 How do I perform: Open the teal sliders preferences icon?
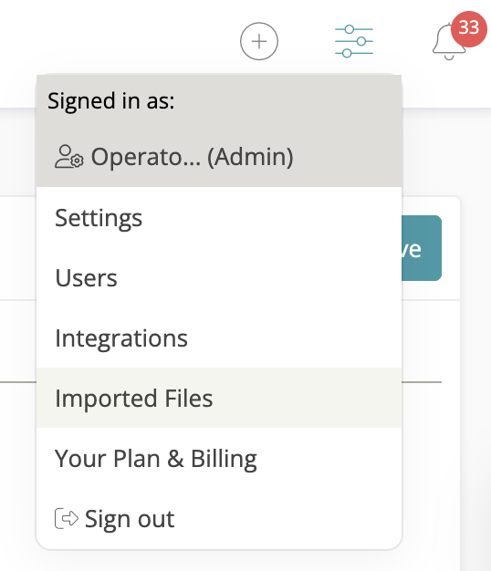pyautogui.click(x=354, y=41)
